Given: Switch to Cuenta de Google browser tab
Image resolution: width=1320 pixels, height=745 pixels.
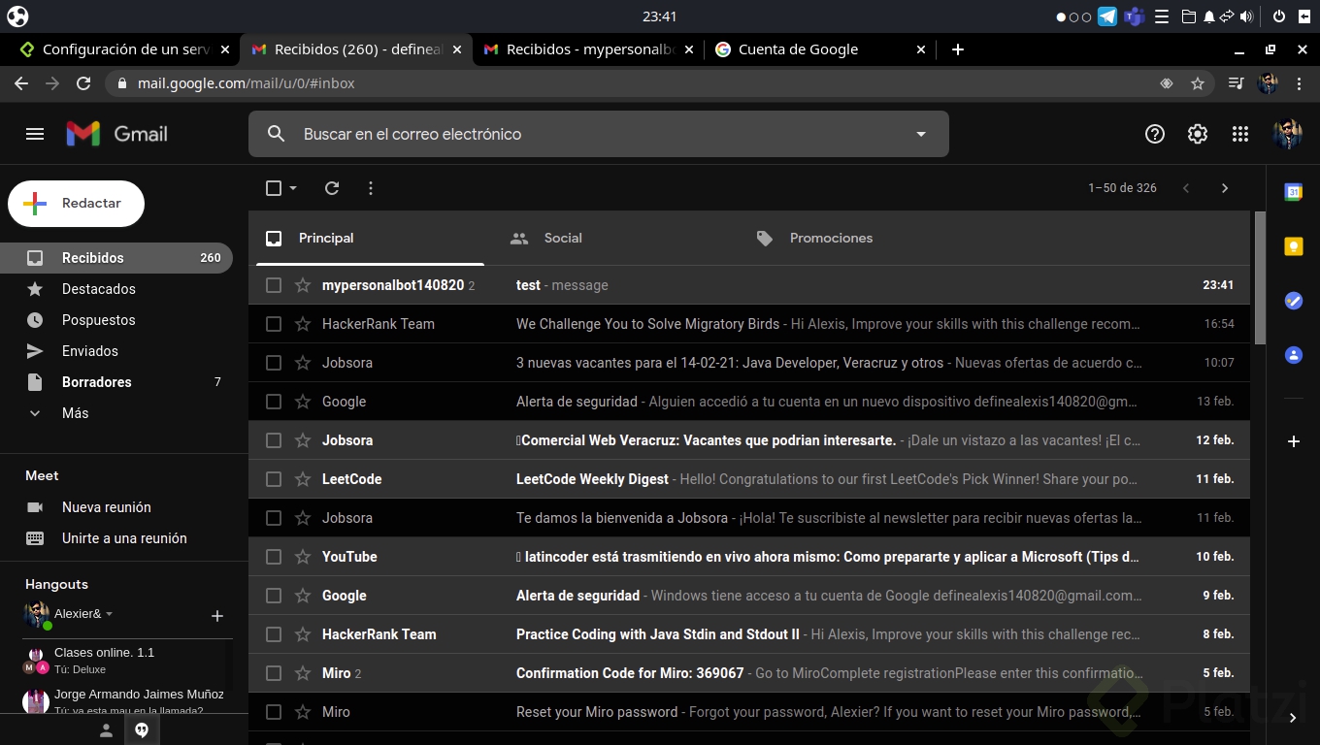Looking at the screenshot, I should 820,49.
